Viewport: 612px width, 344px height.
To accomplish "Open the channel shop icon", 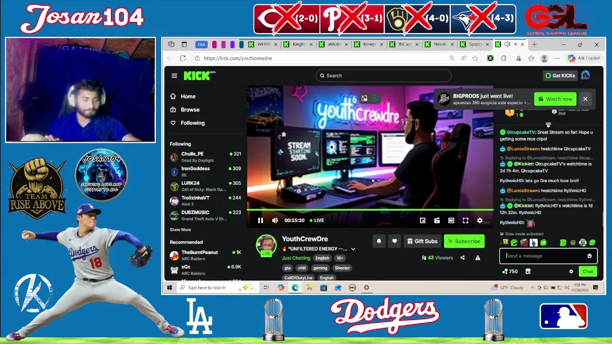I will pos(528,271).
